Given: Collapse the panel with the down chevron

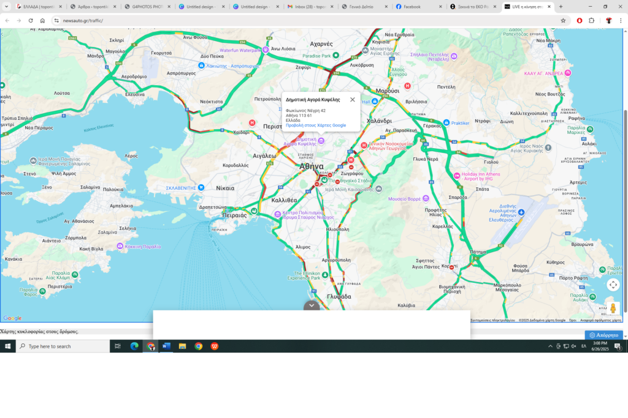Looking at the screenshot, I should [312, 306].
